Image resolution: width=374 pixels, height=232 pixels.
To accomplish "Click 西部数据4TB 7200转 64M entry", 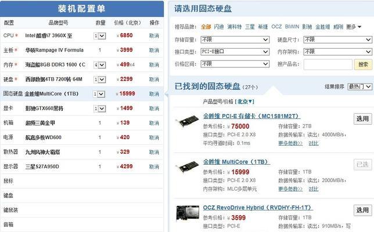I will (x=53, y=79).
